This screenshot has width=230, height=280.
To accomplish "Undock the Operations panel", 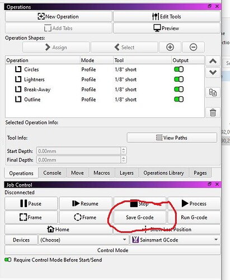I will [210, 6].
